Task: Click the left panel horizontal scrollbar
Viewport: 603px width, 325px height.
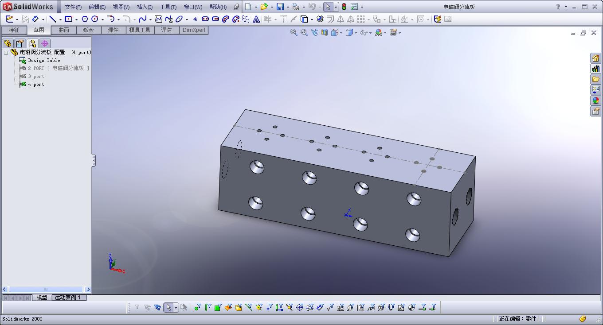Action: (x=47, y=289)
